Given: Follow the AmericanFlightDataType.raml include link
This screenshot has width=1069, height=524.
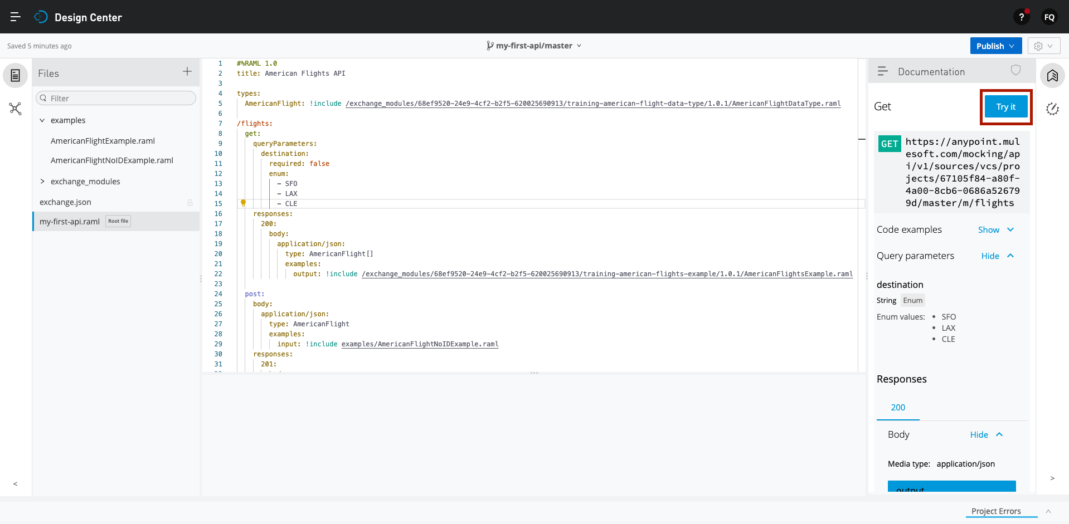Looking at the screenshot, I should (x=593, y=104).
